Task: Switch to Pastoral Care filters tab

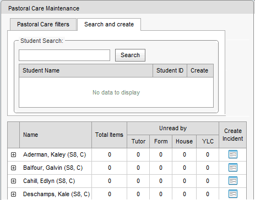Action: pyautogui.click(x=43, y=24)
